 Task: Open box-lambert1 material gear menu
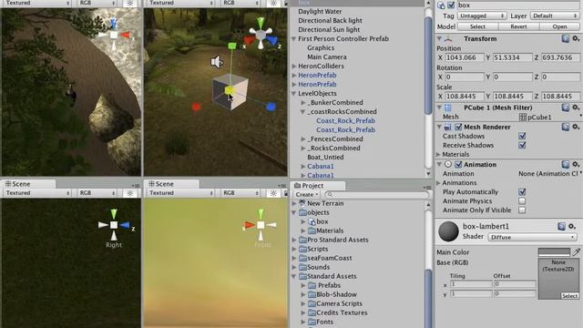[572, 226]
